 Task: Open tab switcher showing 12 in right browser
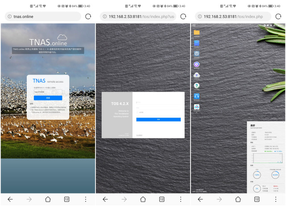pos(257,199)
